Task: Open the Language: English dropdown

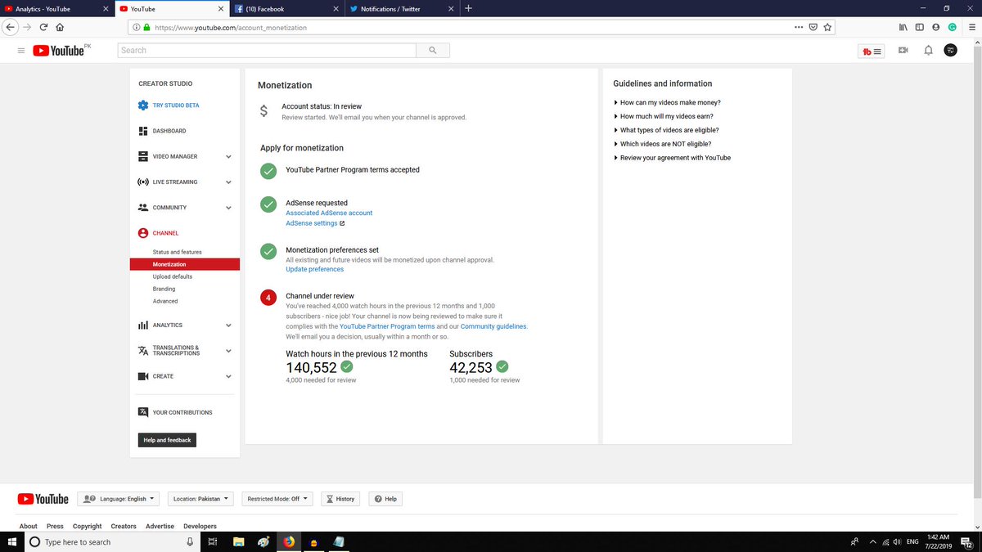Action: click(x=119, y=498)
